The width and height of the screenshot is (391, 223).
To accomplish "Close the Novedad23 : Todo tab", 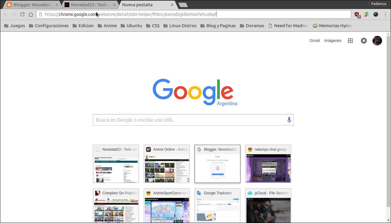I will (x=114, y=5).
